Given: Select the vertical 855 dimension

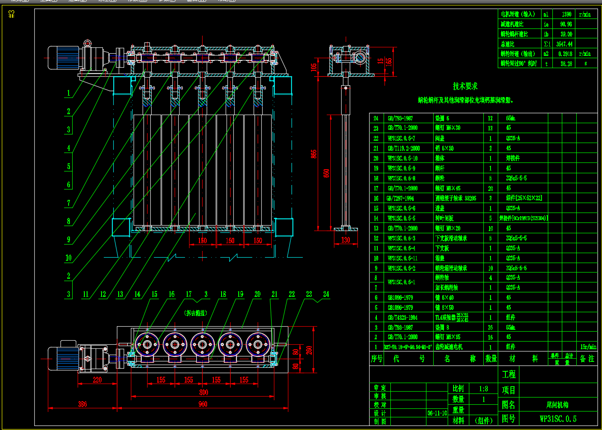Looking at the screenshot, I should (x=314, y=154).
